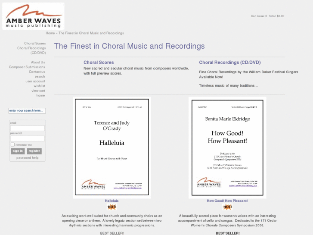Focus the email input field
Image resolution: width=313 pixels, height=235 pixels.
[x=28, y=128]
